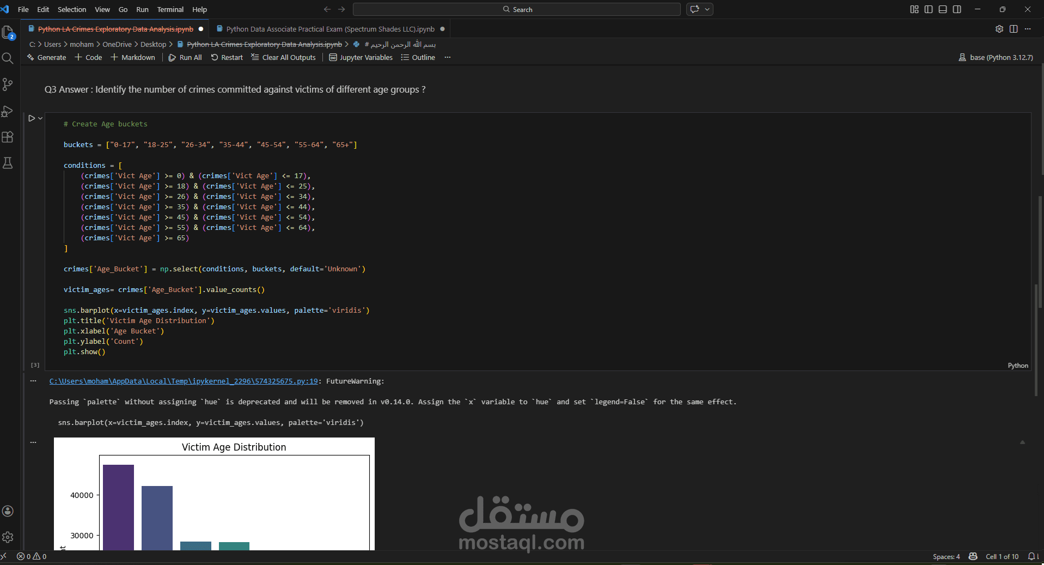The height and width of the screenshot is (565, 1044).
Task: Click the command center Search box
Action: [517, 9]
